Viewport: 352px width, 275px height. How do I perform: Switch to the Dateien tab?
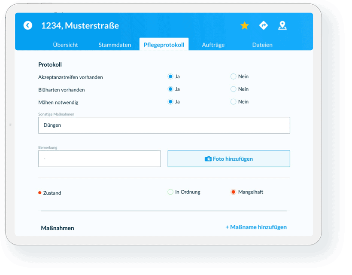262,45
